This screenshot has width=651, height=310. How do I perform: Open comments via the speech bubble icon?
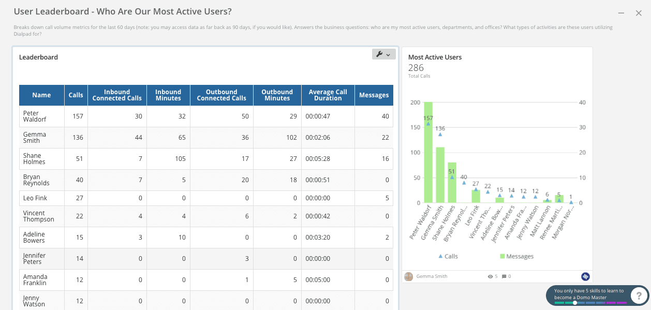point(504,276)
